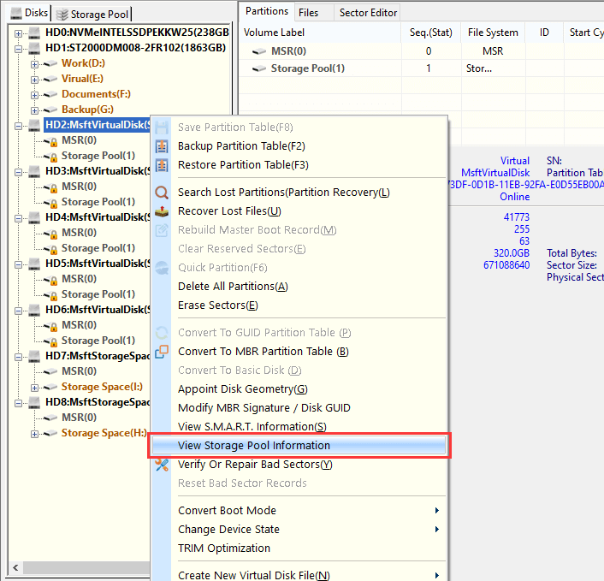Collapse the HD1:ST2000DM008 disk node
This screenshot has width=604, height=581.
click(19, 48)
